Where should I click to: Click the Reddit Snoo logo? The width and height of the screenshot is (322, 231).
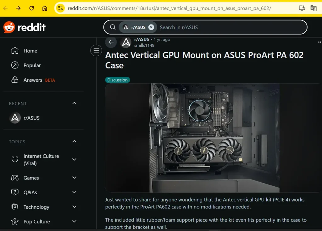9,27
